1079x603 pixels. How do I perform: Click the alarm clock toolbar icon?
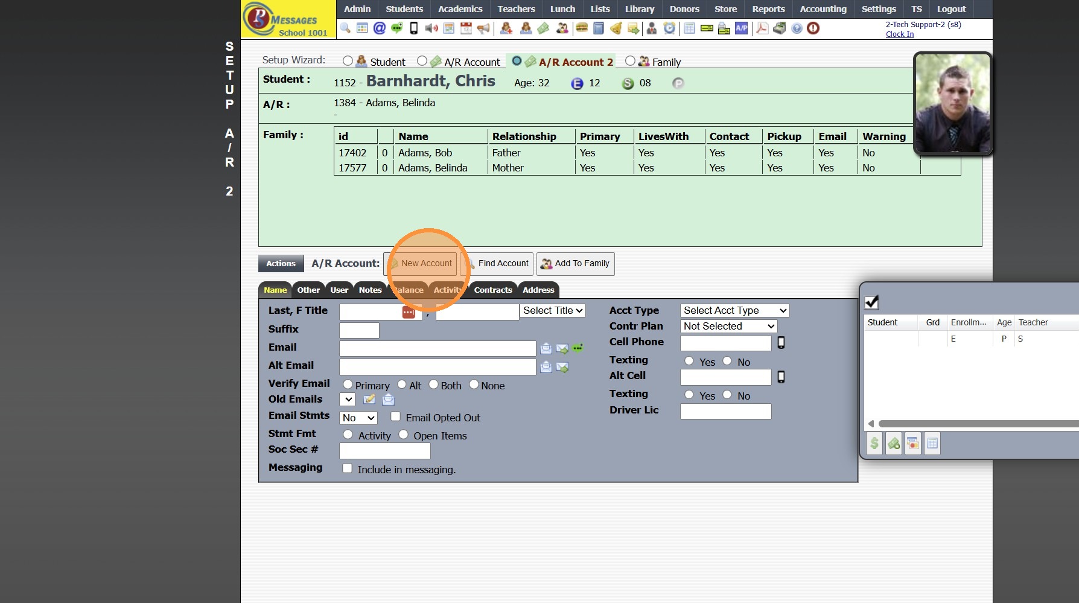[669, 28]
